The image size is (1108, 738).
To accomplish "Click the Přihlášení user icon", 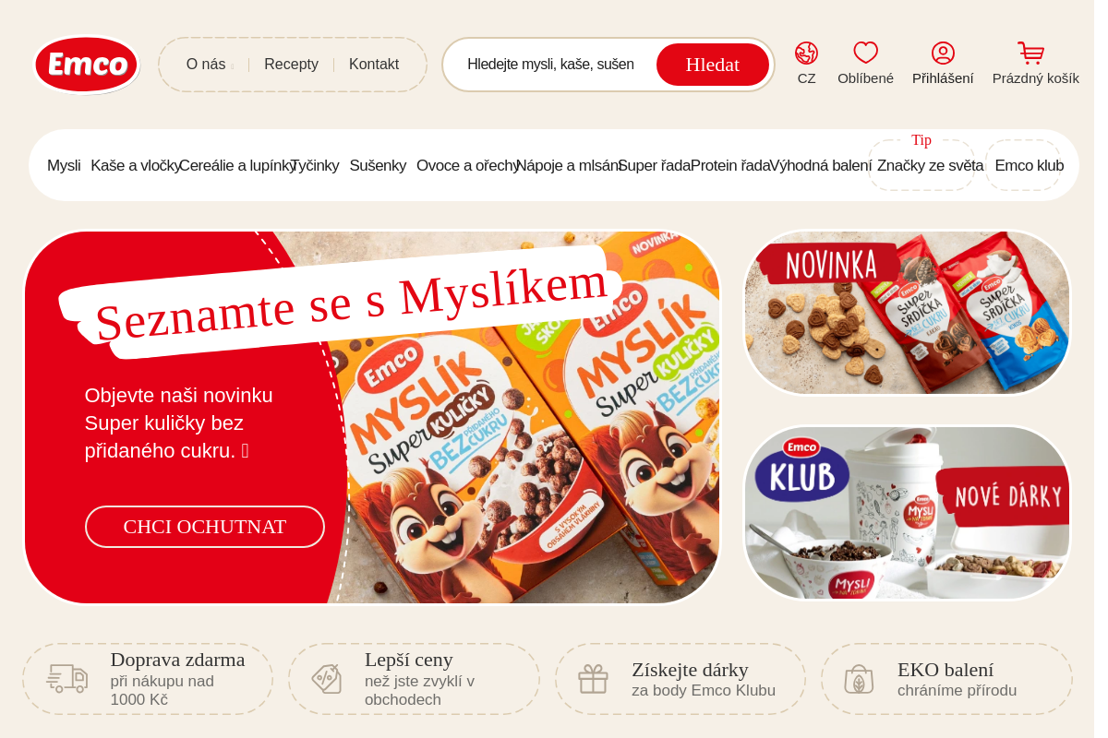I will coord(943,53).
